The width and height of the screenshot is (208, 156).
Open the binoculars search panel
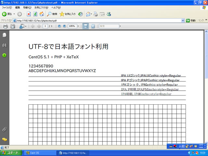pyautogui.click(x=5, y=45)
